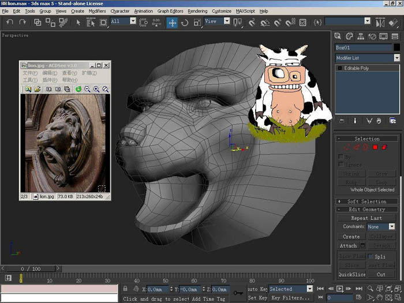Click the Cut button
The image size is (404, 303).
(x=381, y=274)
